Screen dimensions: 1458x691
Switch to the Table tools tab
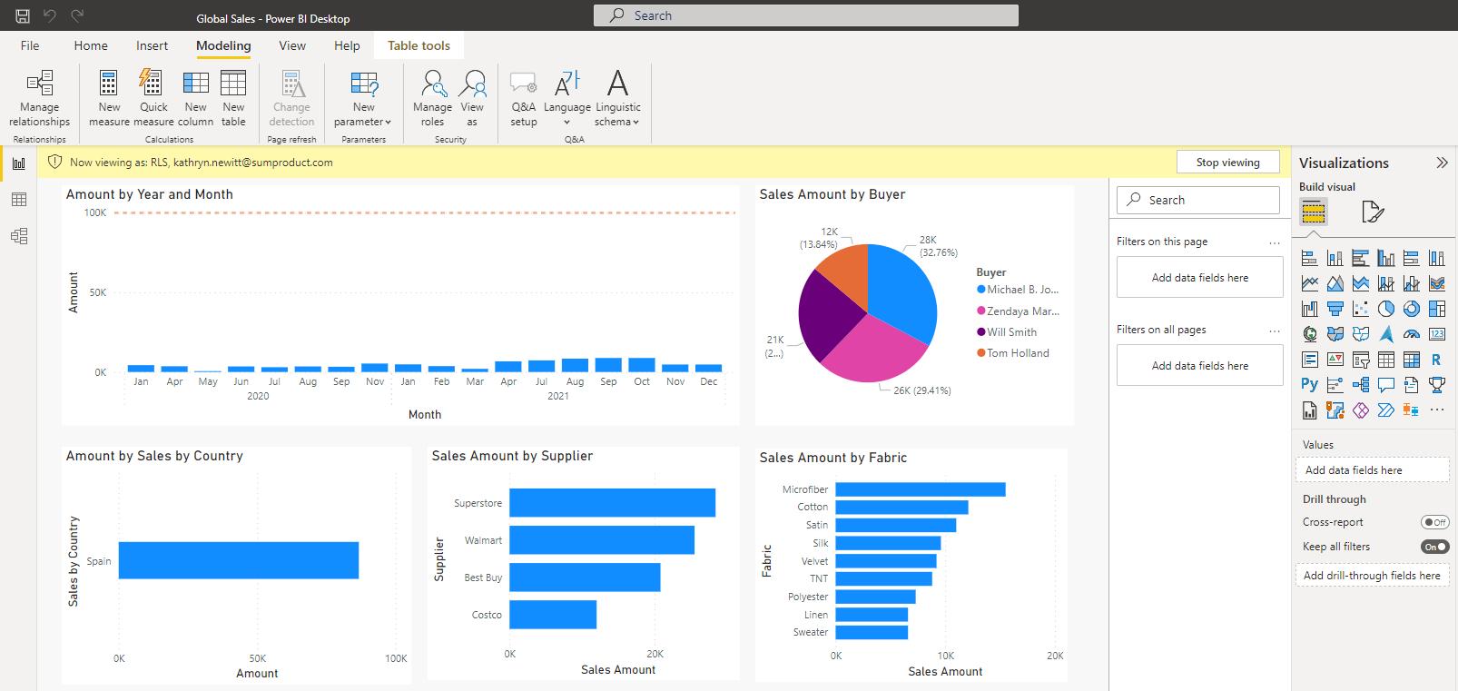(x=419, y=45)
